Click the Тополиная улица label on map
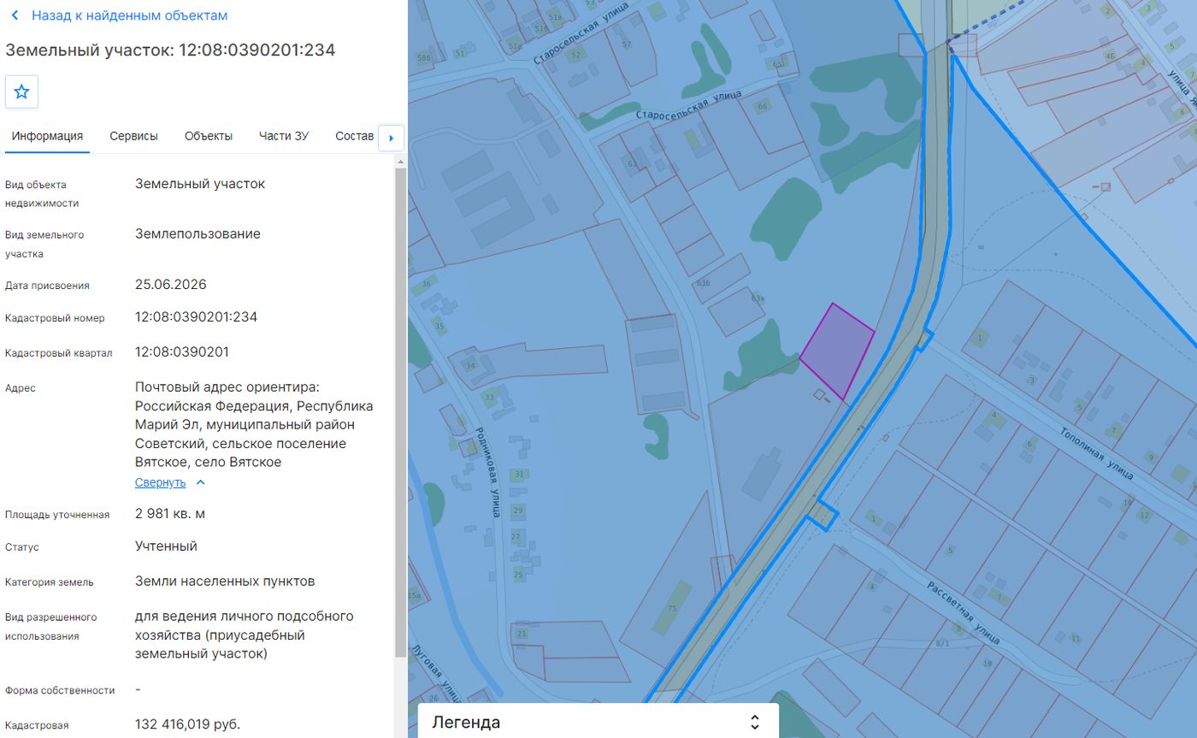Image resolution: width=1197 pixels, height=738 pixels. click(1096, 452)
